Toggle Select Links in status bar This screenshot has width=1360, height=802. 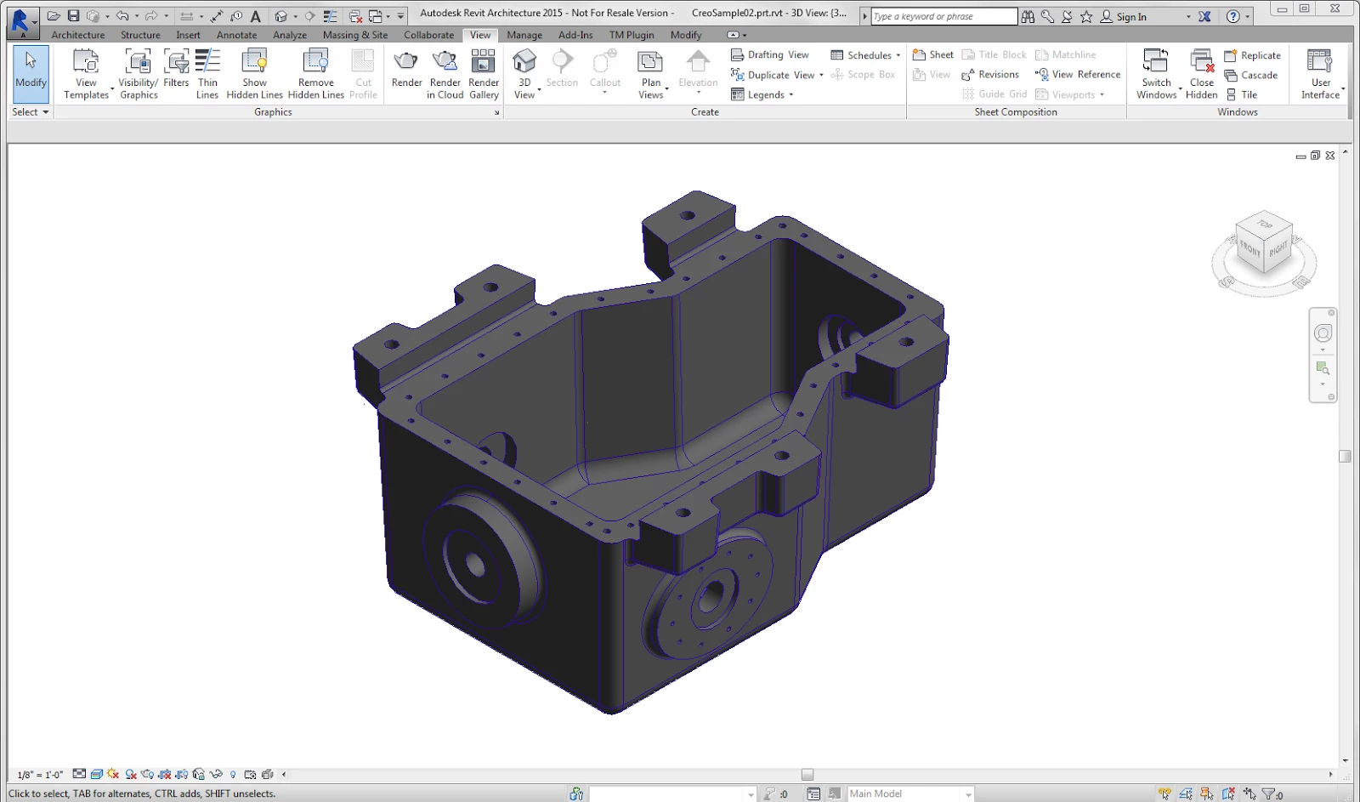point(1164,793)
